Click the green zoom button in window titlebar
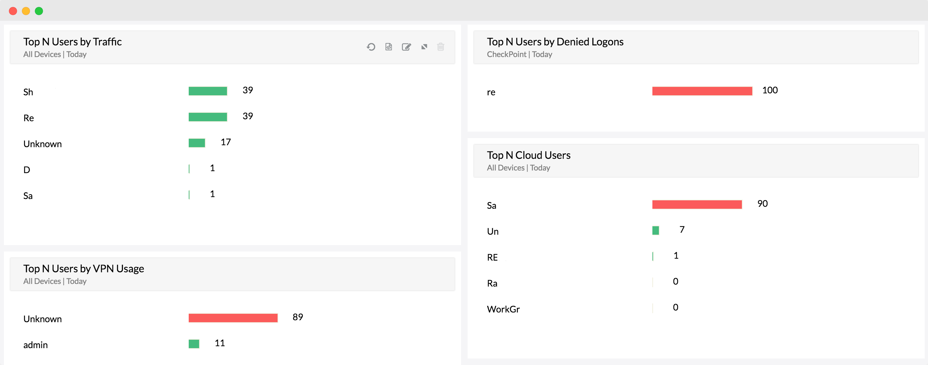Image resolution: width=928 pixels, height=365 pixels. click(x=39, y=11)
